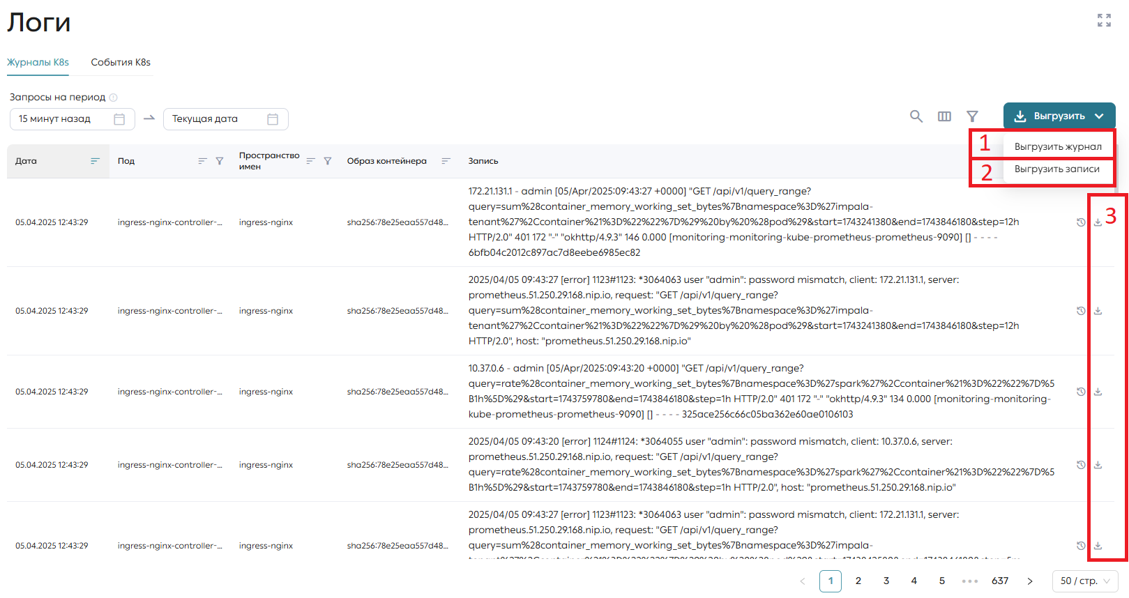Select Выгрузить записи menu option
Image resolution: width=1129 pixels, height=598 pixels.
1058,169
